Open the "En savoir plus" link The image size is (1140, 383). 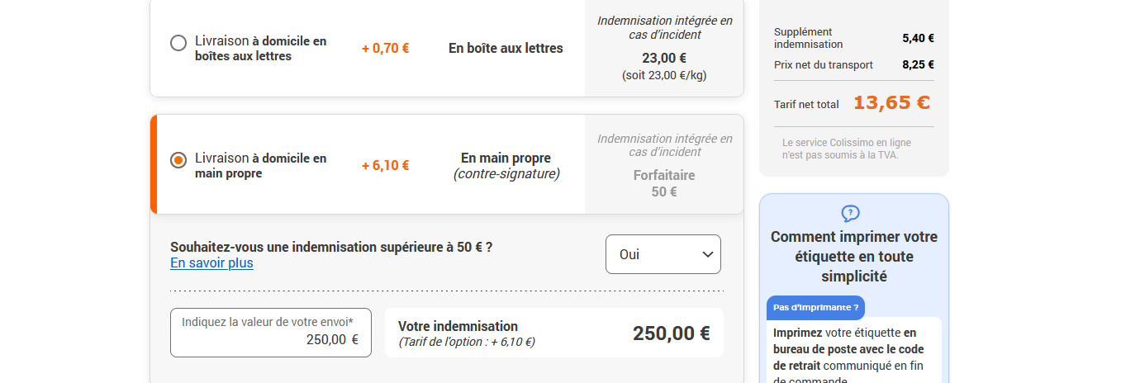pyautogui.click(x=211, y=263)
